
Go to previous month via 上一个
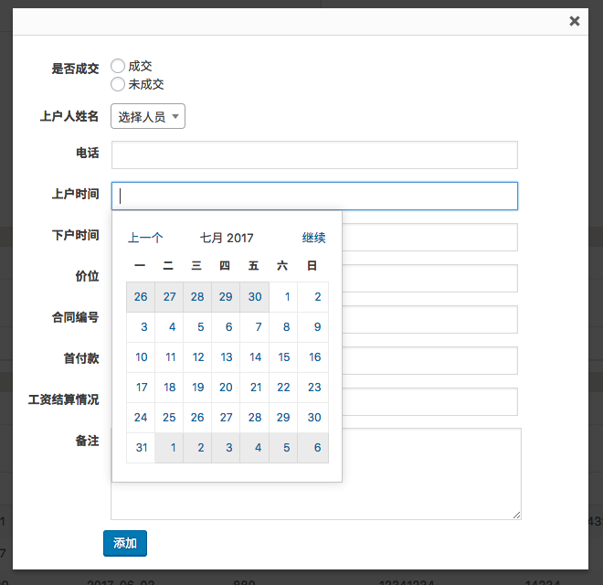145,238
